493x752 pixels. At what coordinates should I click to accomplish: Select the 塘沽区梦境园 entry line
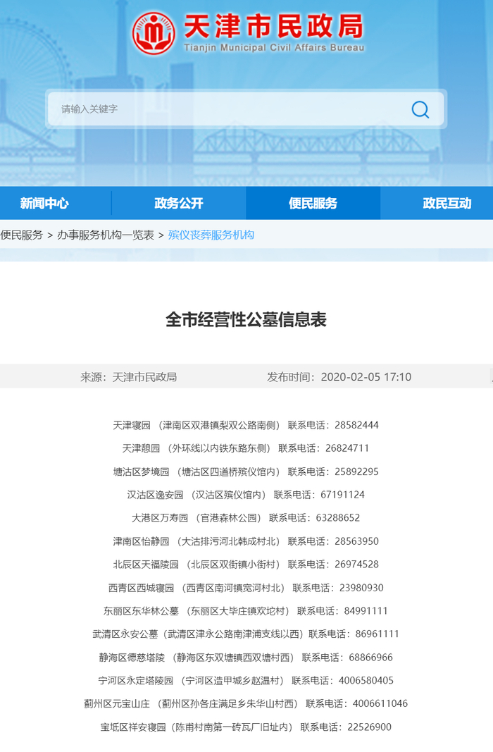(246, 471)
